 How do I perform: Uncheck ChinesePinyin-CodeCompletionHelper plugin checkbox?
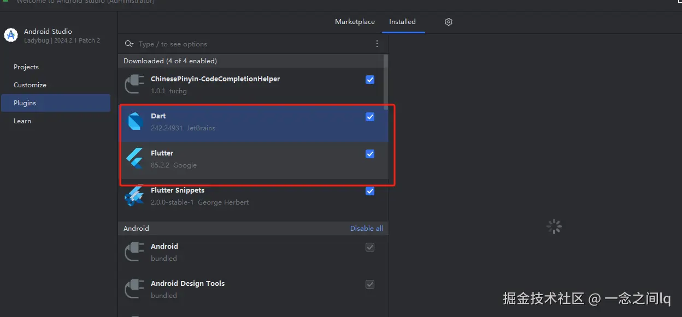[x=370, y=80]
